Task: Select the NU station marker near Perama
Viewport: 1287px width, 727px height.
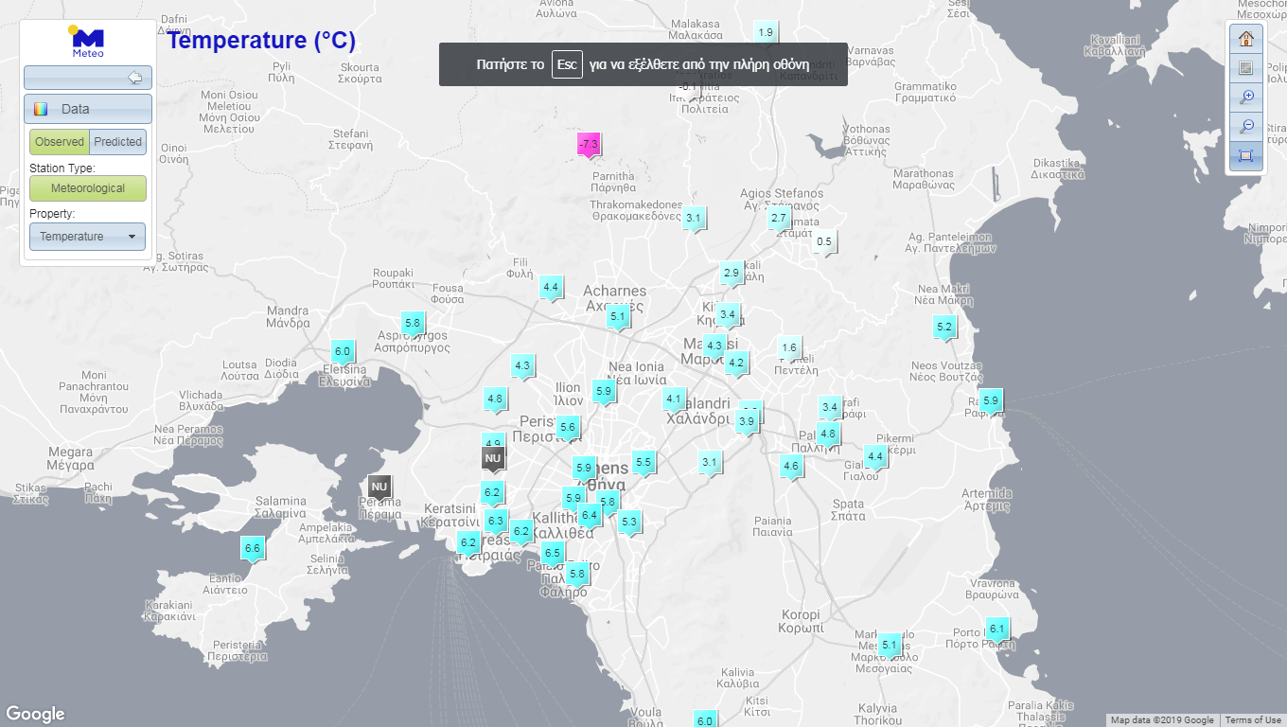Action: (x=379, y=487)
